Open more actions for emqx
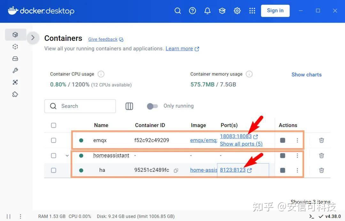The width and height of the screenshot is (345, 221). click(x=297, y=140)
